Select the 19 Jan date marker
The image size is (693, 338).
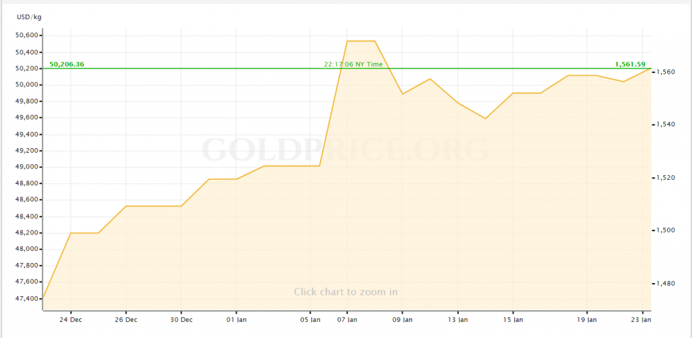587,319
